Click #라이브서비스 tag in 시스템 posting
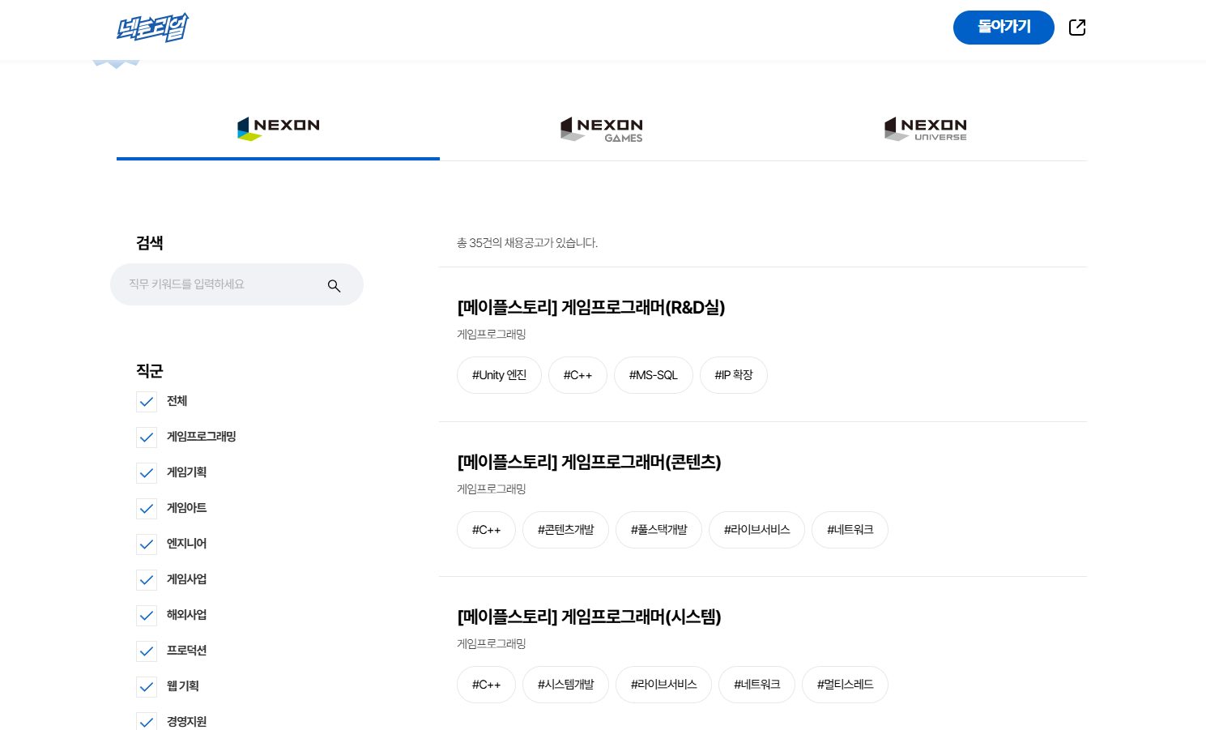Viewport: 1206px width, 730px height. 663,685
